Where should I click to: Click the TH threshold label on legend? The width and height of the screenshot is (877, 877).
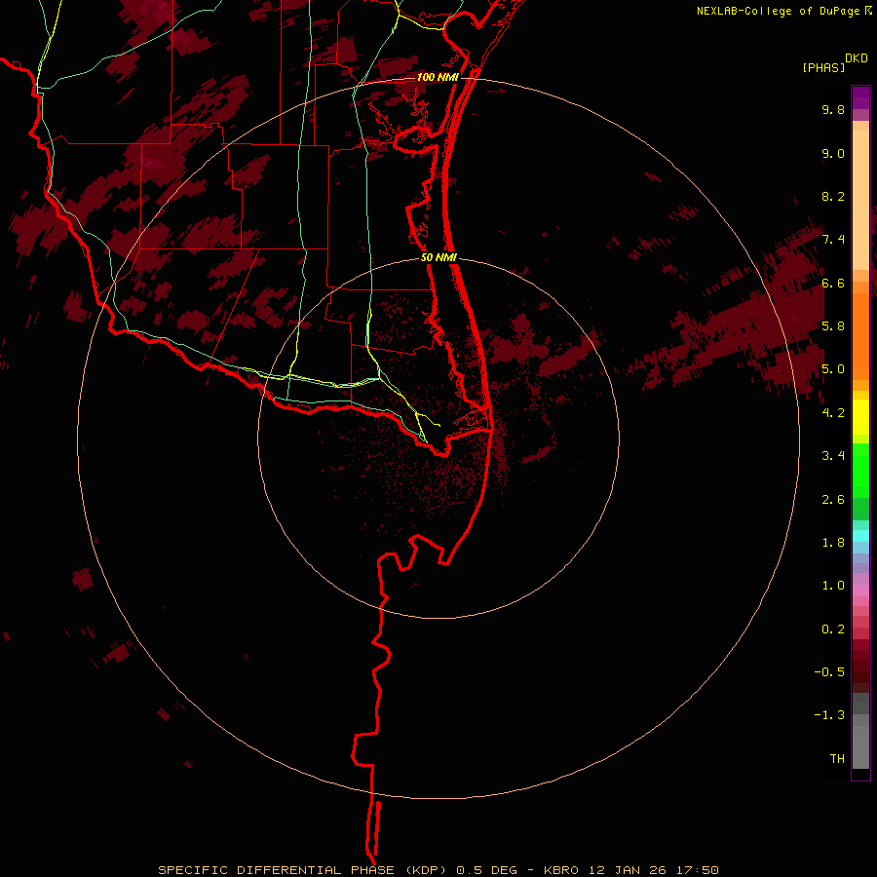pyautogui.click(x=837, y=759)
